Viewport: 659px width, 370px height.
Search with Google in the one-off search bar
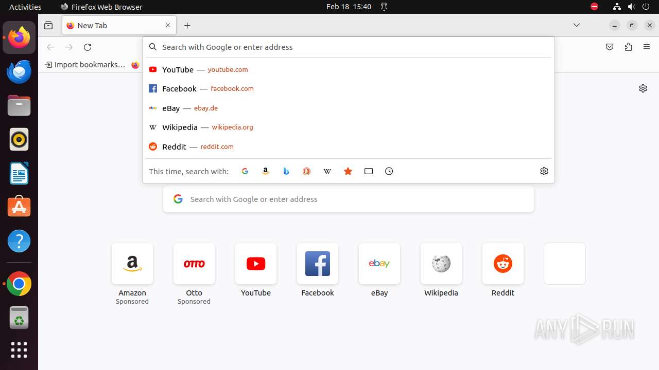(245, 171)
